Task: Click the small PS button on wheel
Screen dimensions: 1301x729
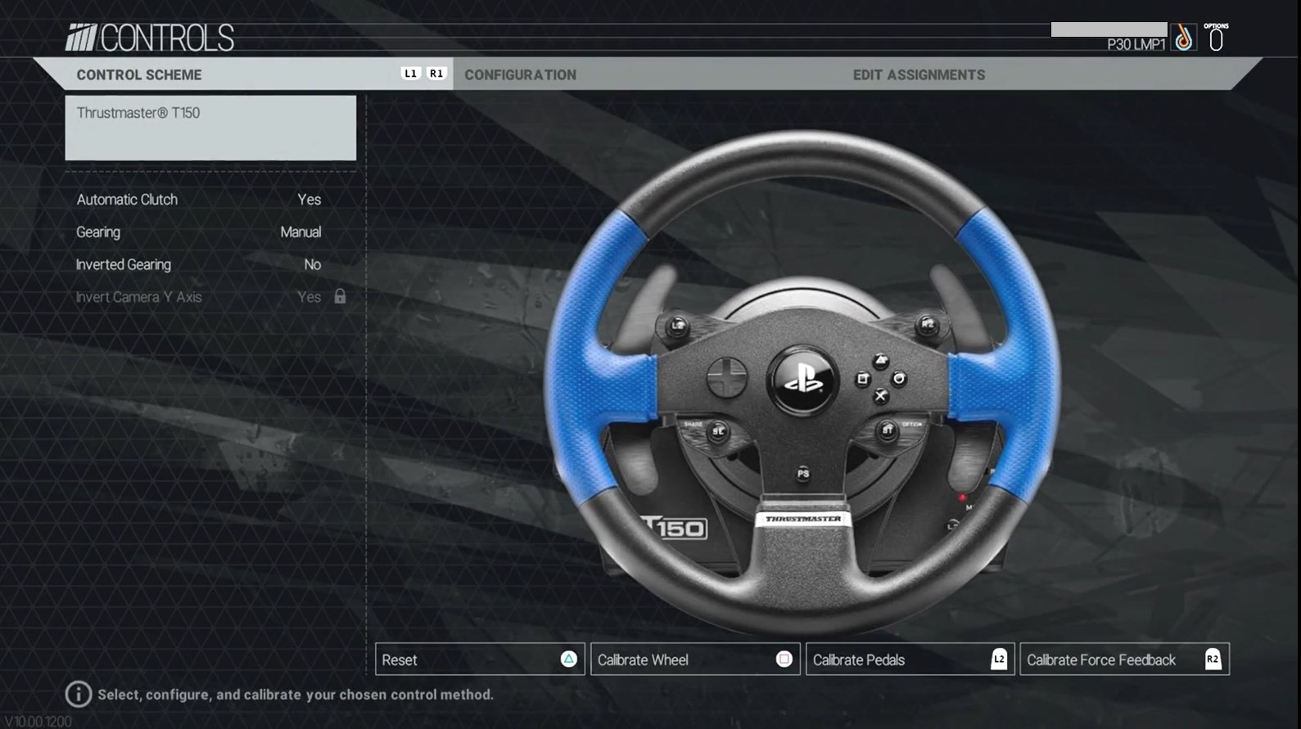Action: [802, 473]
